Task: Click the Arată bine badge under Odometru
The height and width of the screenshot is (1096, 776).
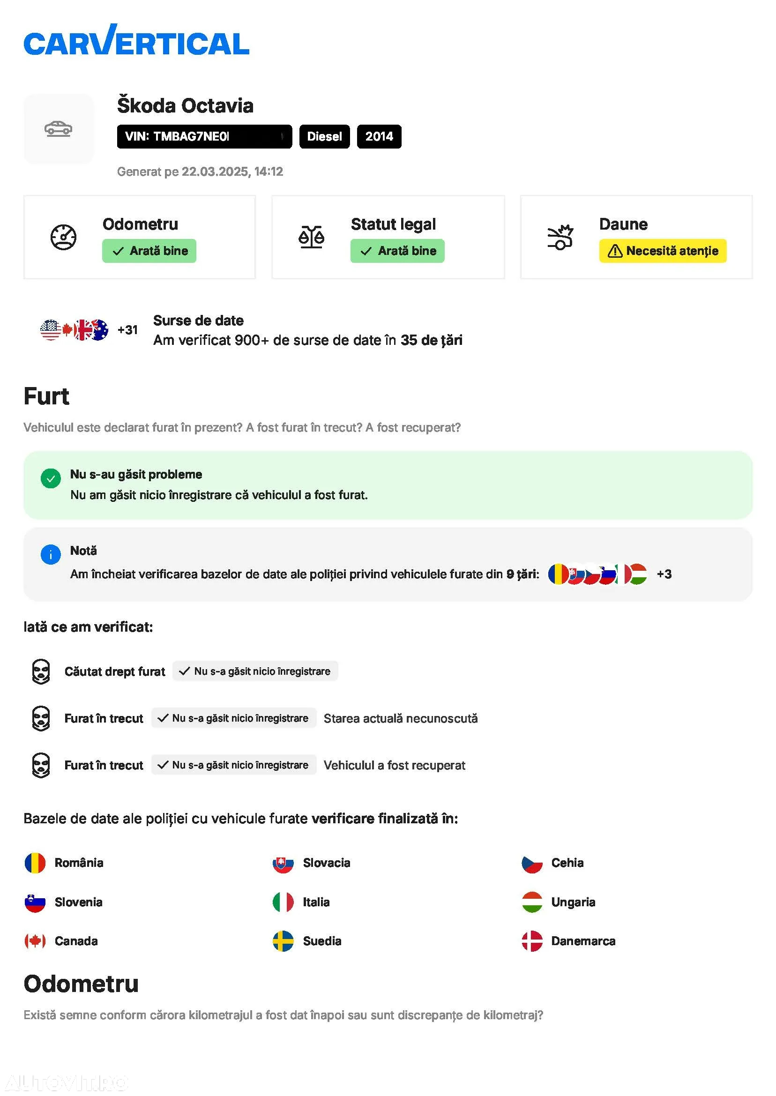Action: (149, 251)
